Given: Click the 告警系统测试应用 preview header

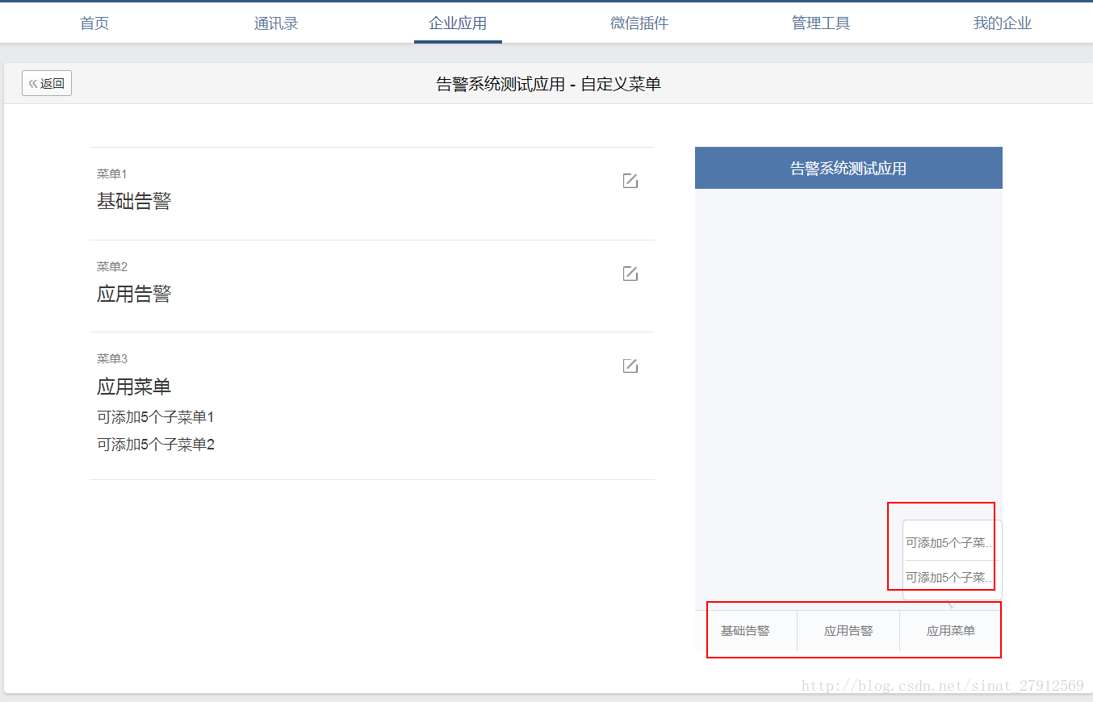Looking at the screenshot, I should (x=848, y=168).
